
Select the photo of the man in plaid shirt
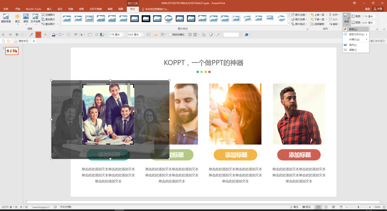click(299, 114)
